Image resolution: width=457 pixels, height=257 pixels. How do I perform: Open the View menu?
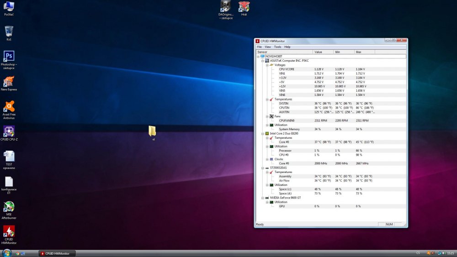tap(267, 47)
